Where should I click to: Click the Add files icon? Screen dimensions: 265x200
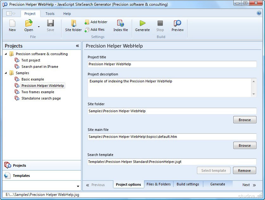pyautogui.click(x=87, y=30)
